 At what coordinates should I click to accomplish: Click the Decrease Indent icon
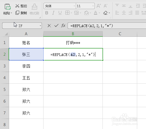pyautogui.click(x=138, y=6)
